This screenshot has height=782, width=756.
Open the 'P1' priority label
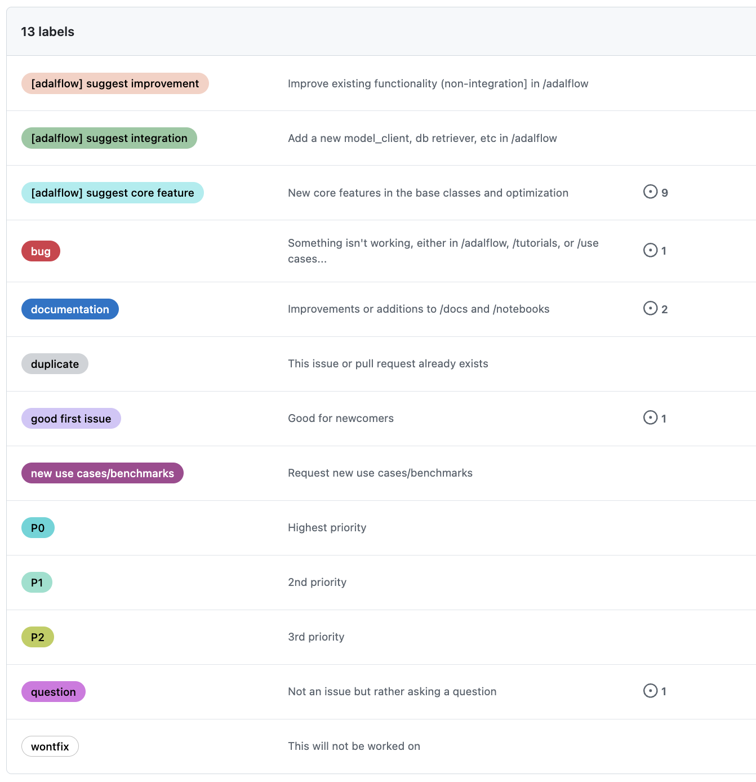[37, 583]
